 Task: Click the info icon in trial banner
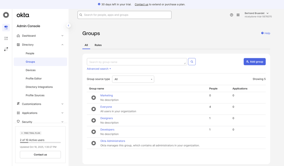[99, 4]
